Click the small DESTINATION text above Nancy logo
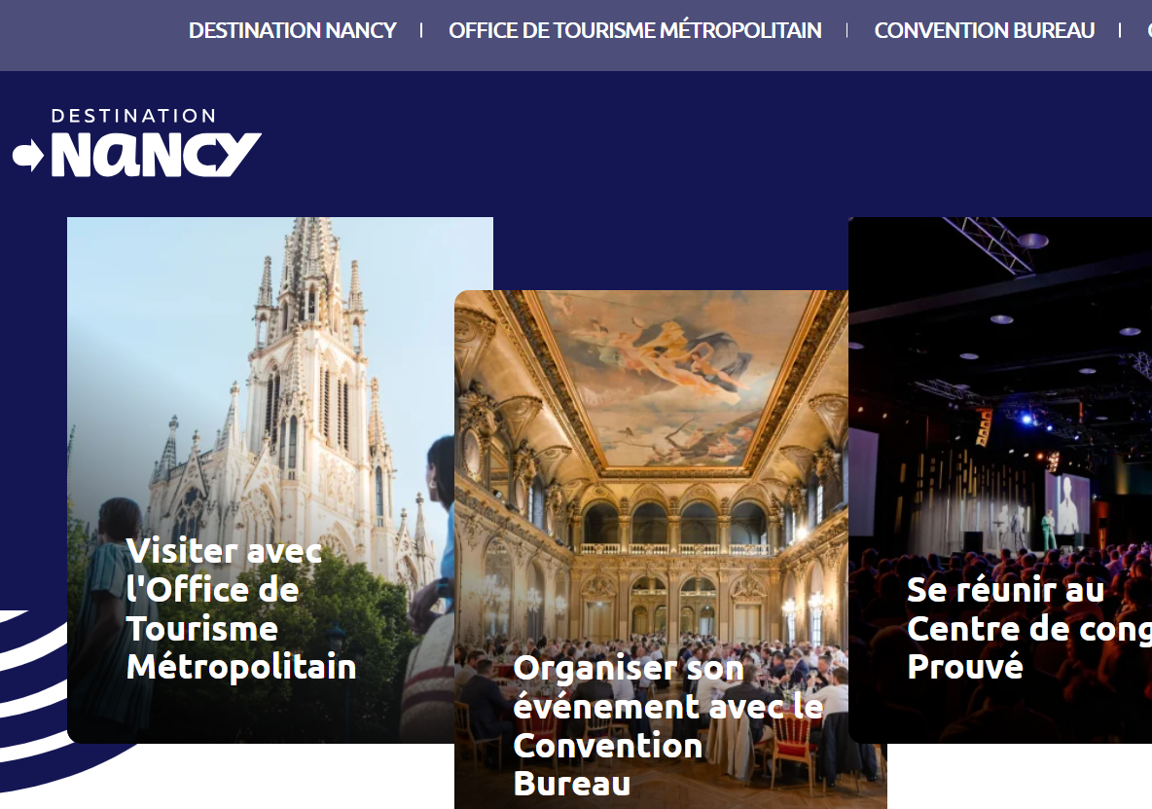1152x809 pixels. (133, 116)
